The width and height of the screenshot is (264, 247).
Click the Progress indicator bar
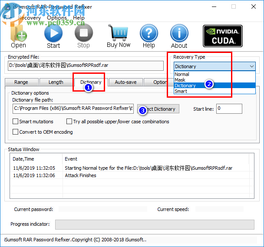pyautogui.click(x=155, y=224)
